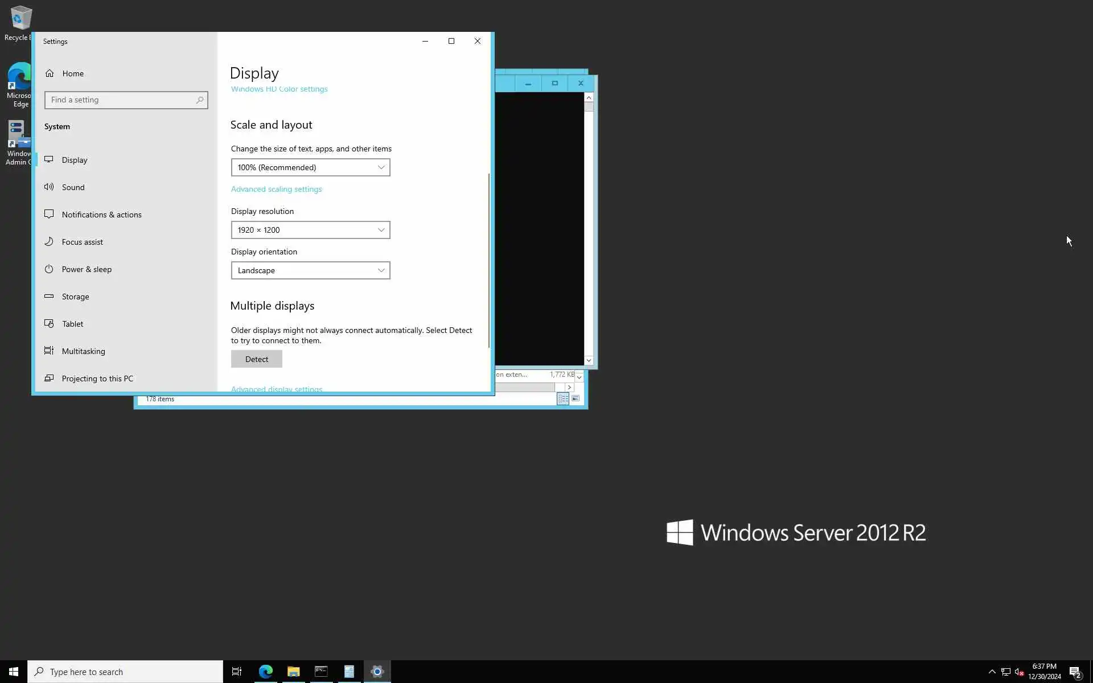Open Notifications & actions settings
Viewport: 1093px width, 683px height.
click(x=101, y=215)
